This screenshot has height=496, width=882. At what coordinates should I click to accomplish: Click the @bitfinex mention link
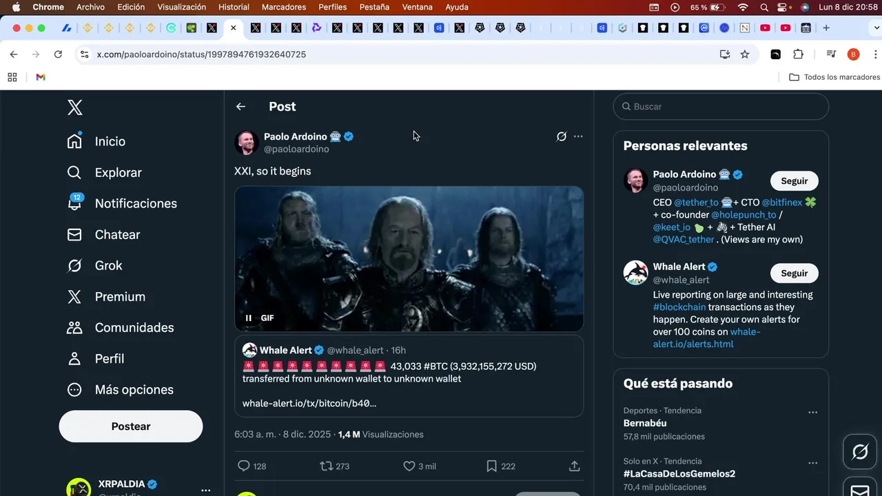[x=782, y=203]
